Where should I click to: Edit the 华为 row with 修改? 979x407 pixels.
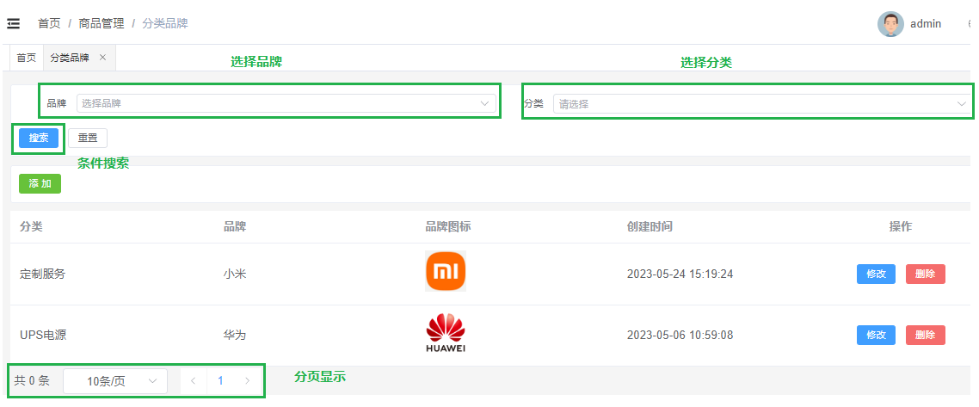(876, 335)
